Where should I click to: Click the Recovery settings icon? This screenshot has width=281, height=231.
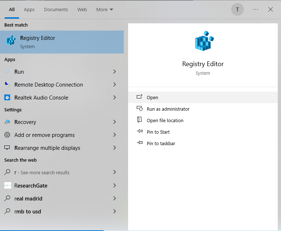coord(7,122)
